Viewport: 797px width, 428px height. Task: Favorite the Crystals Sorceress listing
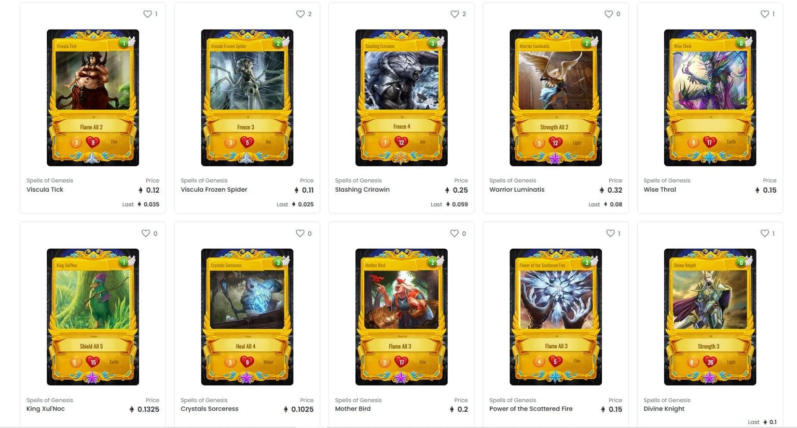(300, 233)
